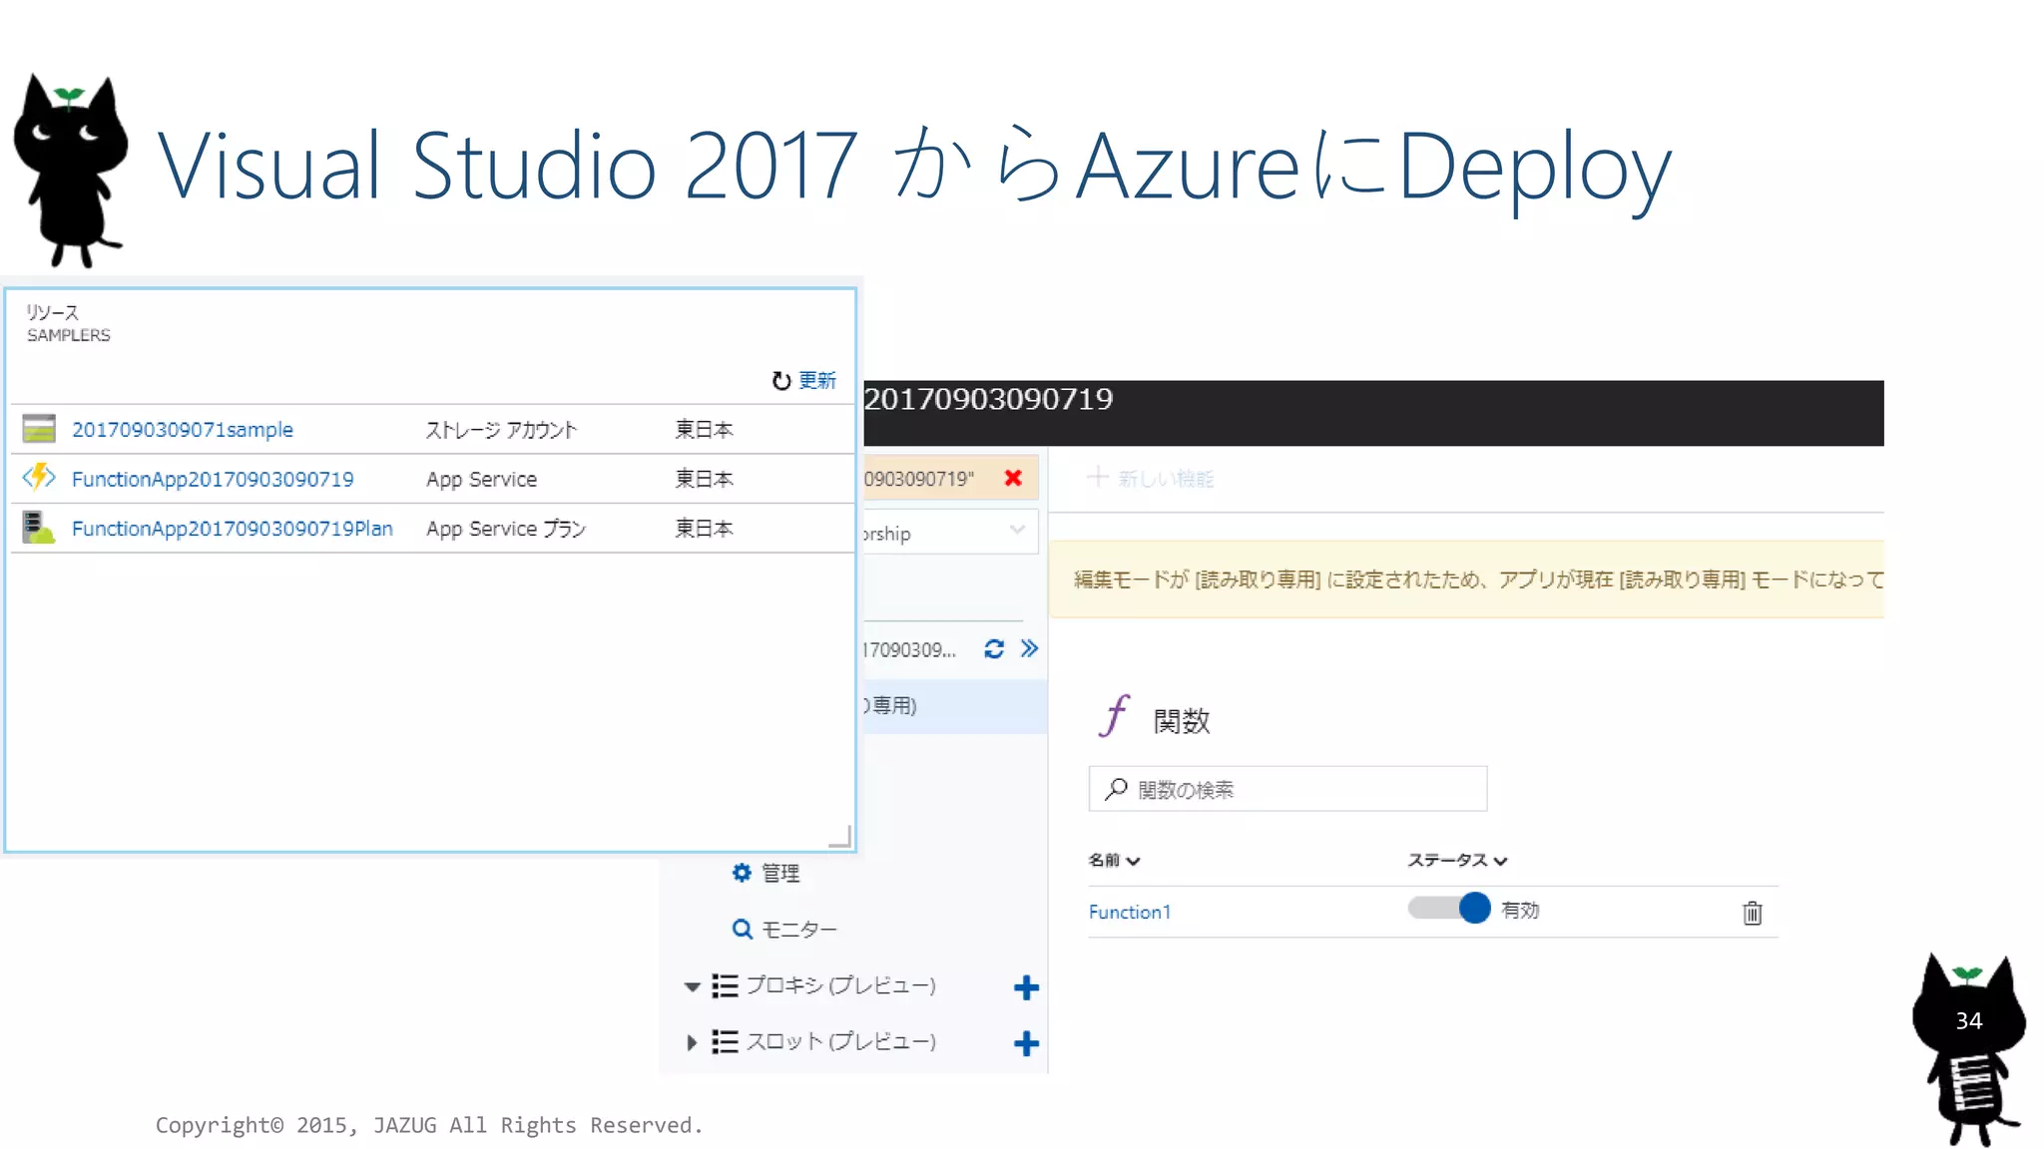The image size is (2044, 1149).
Task: Click the magnifier icon in function search
Action: (x=1116, y=789)
